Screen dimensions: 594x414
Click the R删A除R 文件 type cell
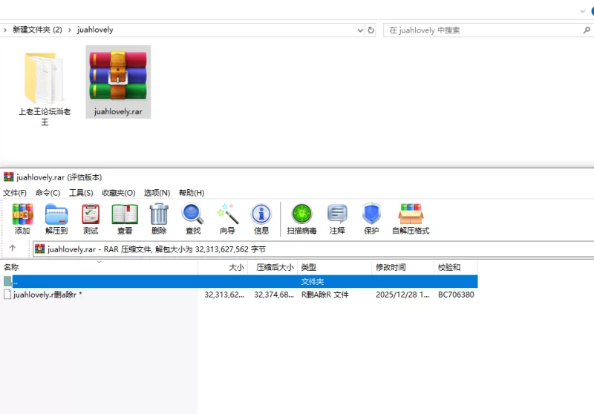tap(325, 295)
